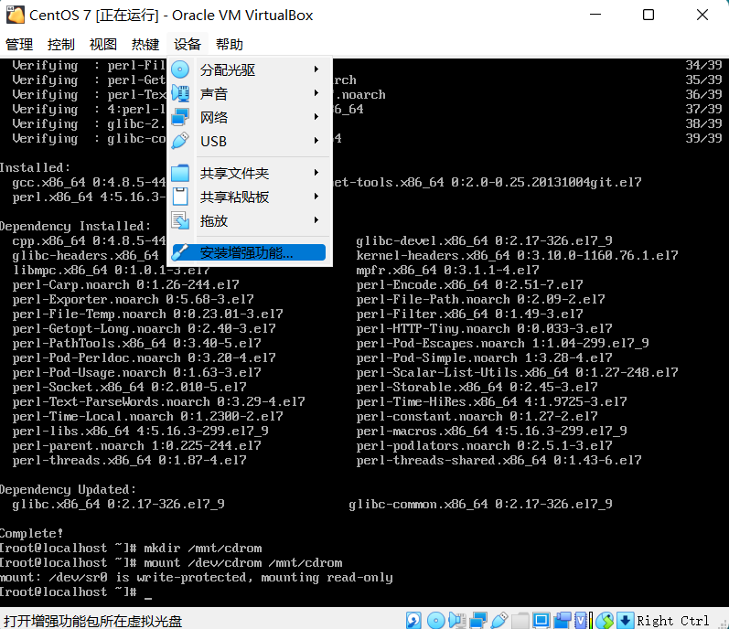Expand the 声音 submenu arrow

click(316, 93)
